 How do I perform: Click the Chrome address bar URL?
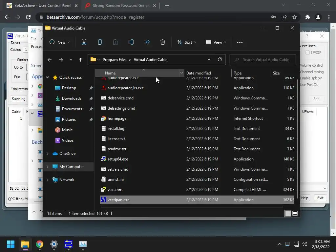95,17
